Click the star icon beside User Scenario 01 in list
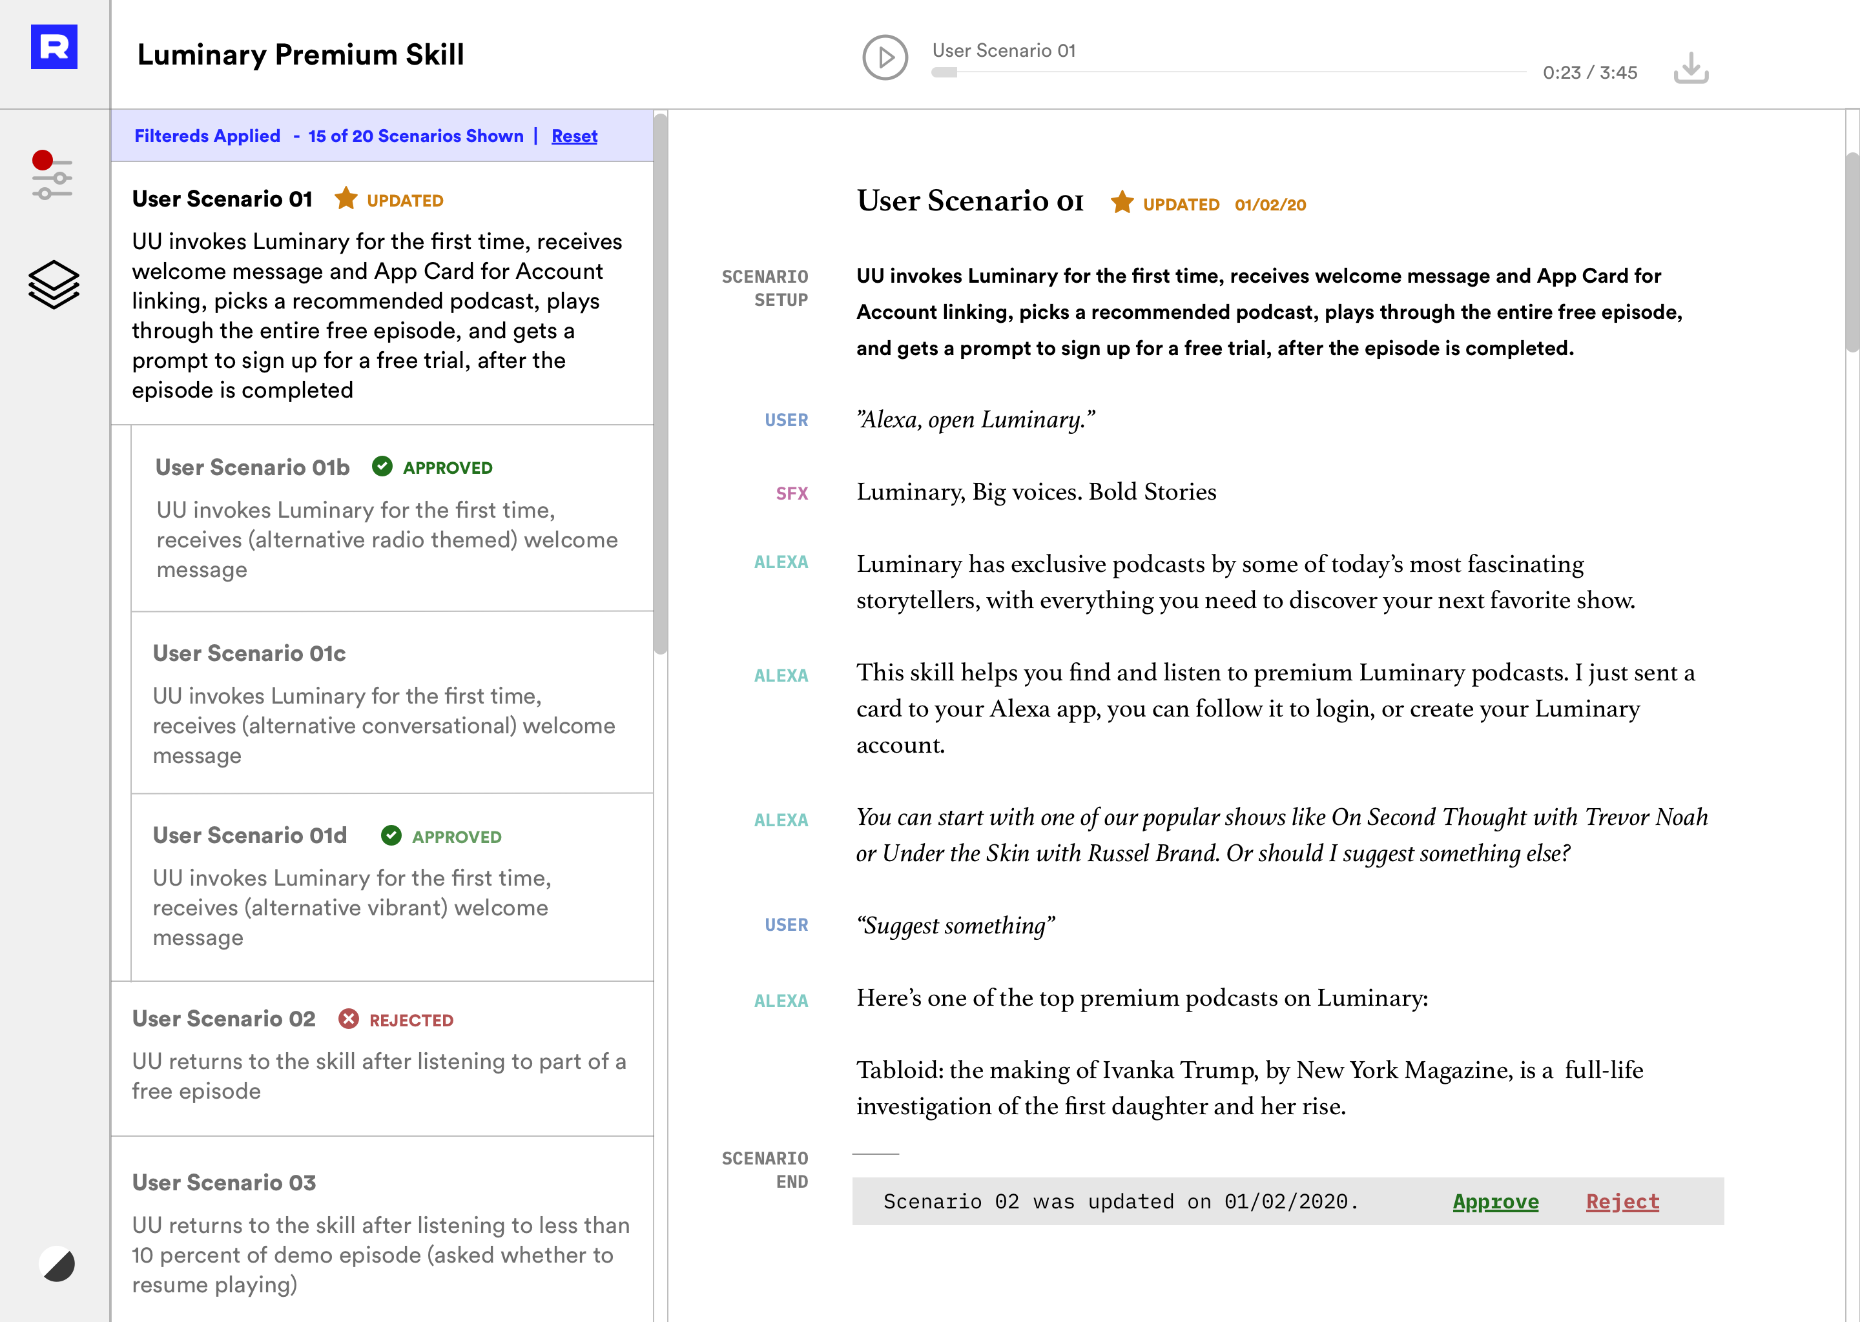Image resolution: width=1860 pixels, height=1322 pixels. 346,198
